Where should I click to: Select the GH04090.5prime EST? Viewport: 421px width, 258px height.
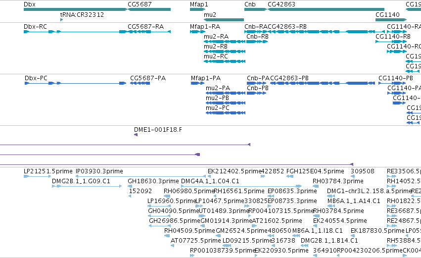click(x=159, y=216)
